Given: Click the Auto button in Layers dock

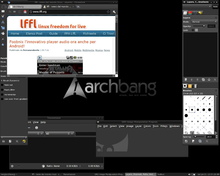Looking at the screenshot, I should point(215,6).
